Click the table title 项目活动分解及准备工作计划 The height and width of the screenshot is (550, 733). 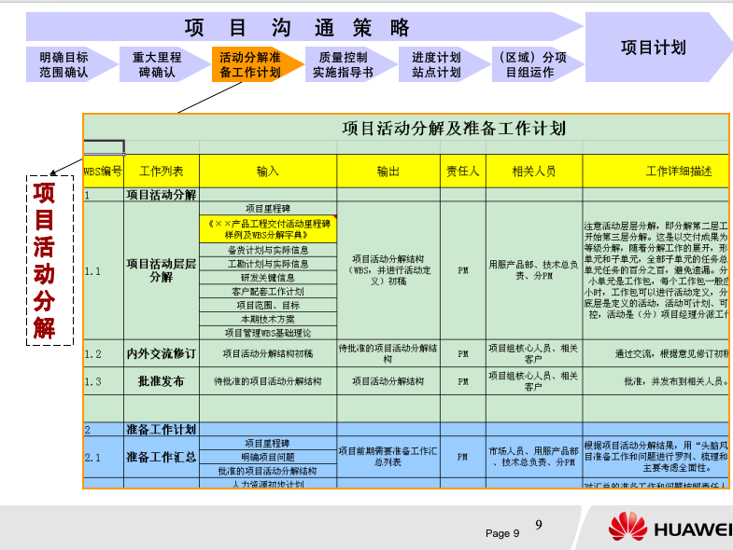454,128
